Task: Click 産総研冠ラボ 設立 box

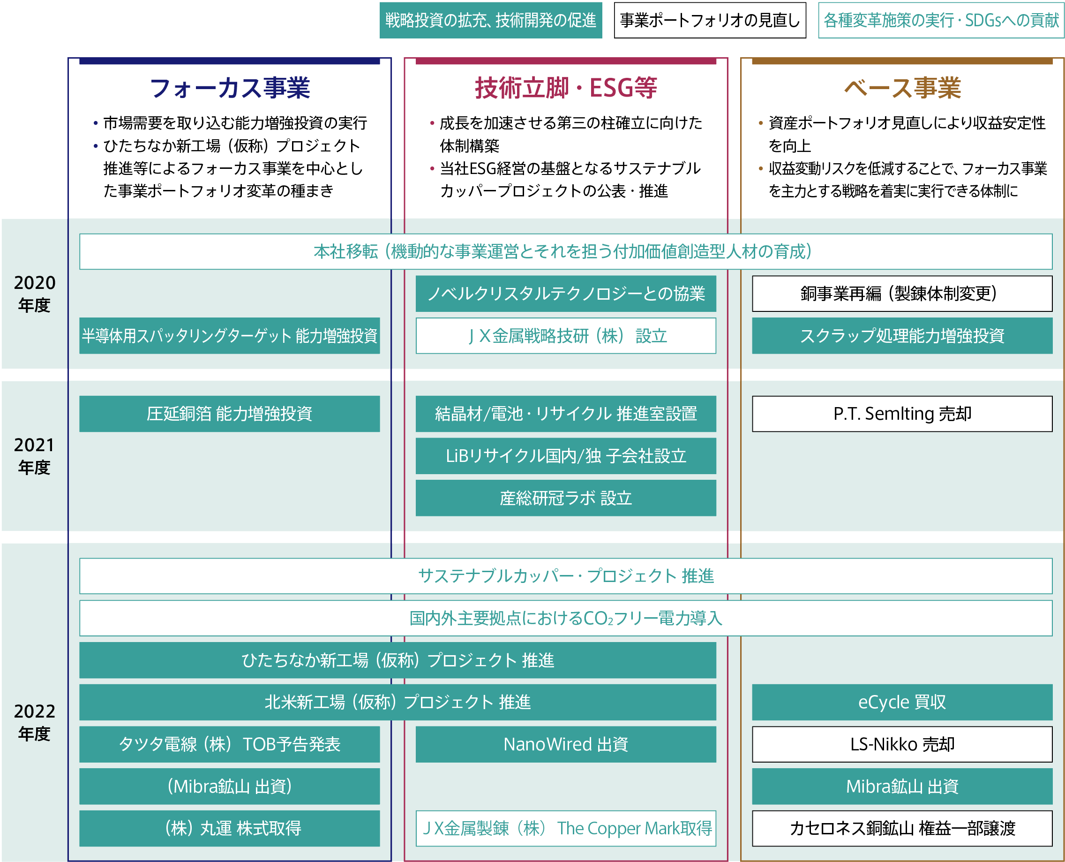Action: point(566,498)
